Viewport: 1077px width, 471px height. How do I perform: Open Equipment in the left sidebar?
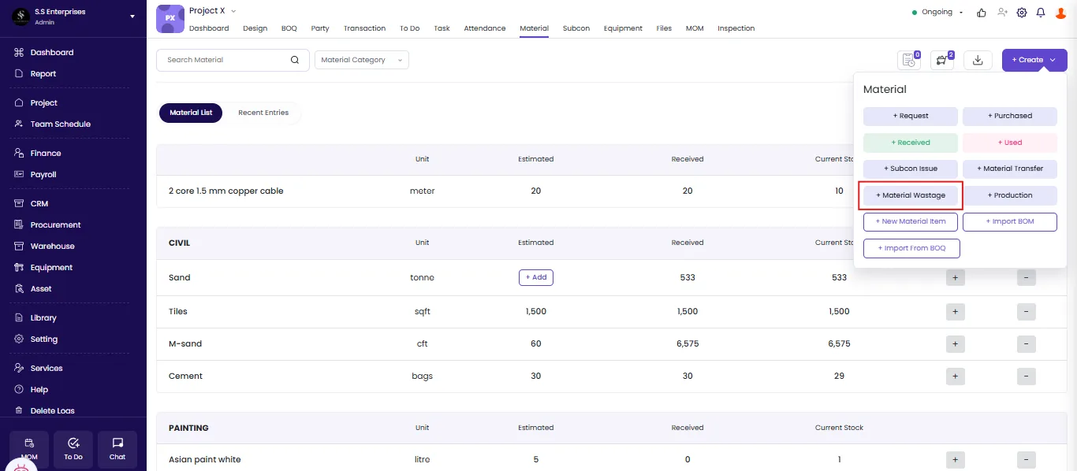[51, 268]
